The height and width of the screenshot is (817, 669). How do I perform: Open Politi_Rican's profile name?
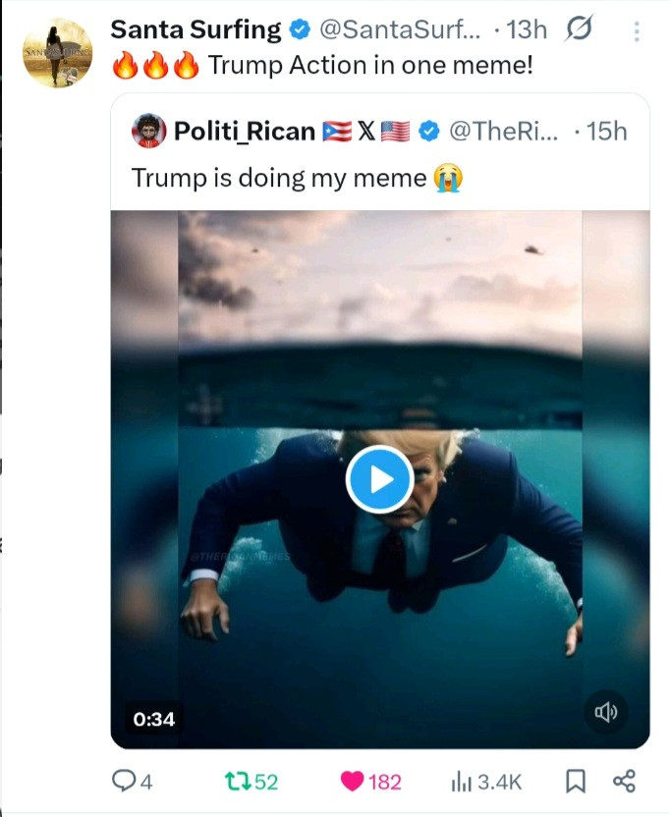pyautogui.click(x=245, y=131)
